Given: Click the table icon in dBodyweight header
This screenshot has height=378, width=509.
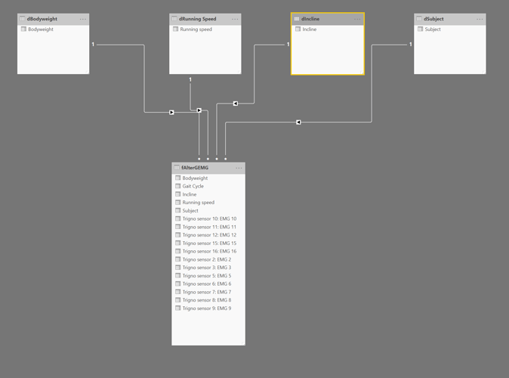Looking at the screenshot, I should pyautogui.click(x=23, y=19).
